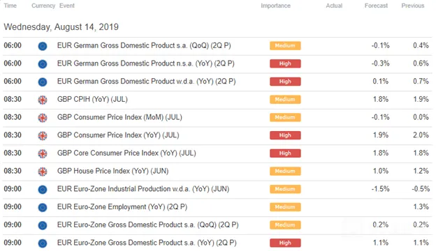This screenshot has width=436, height=251.
Task: Open GBP House Price Index (YoY) event
Action: [113, 171]
